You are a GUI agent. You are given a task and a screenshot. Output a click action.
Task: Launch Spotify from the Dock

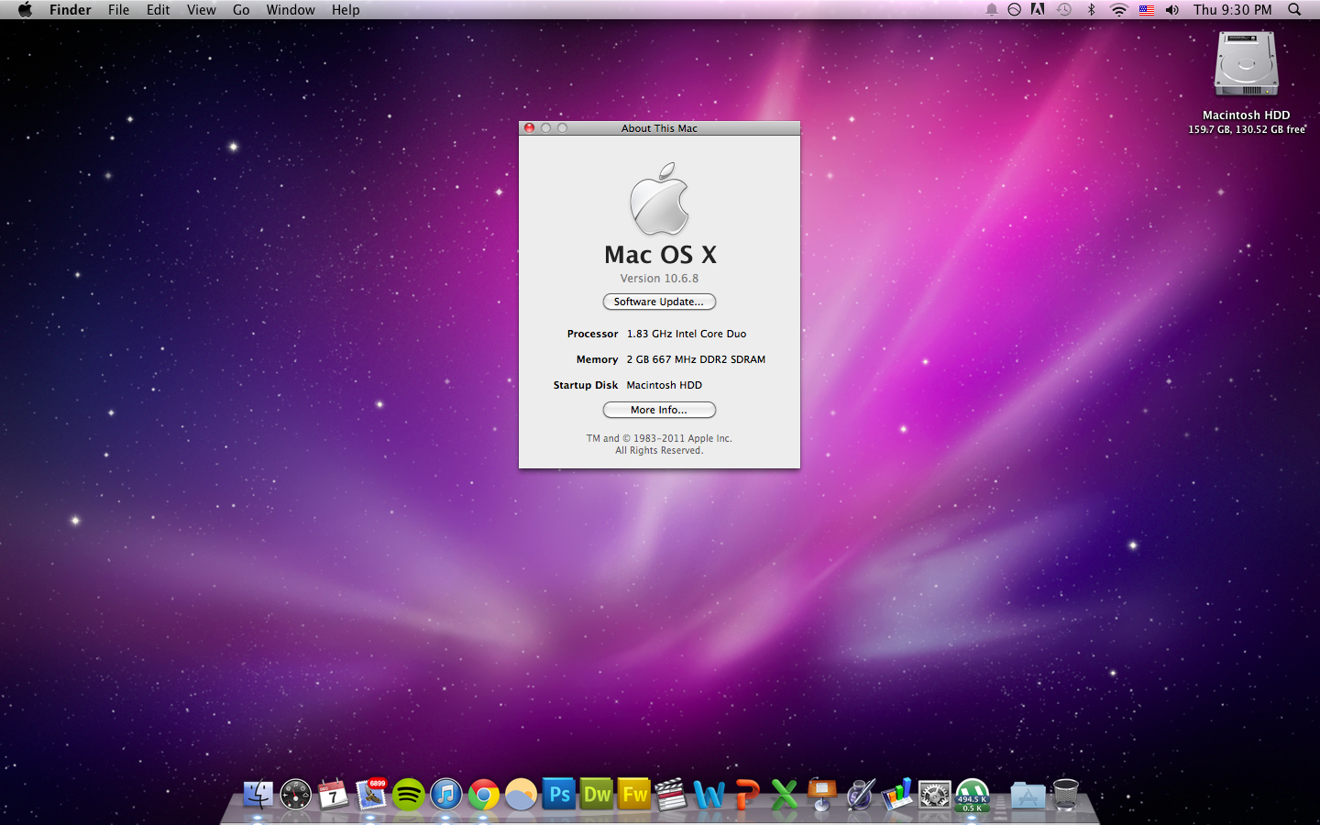coord(409,794)
